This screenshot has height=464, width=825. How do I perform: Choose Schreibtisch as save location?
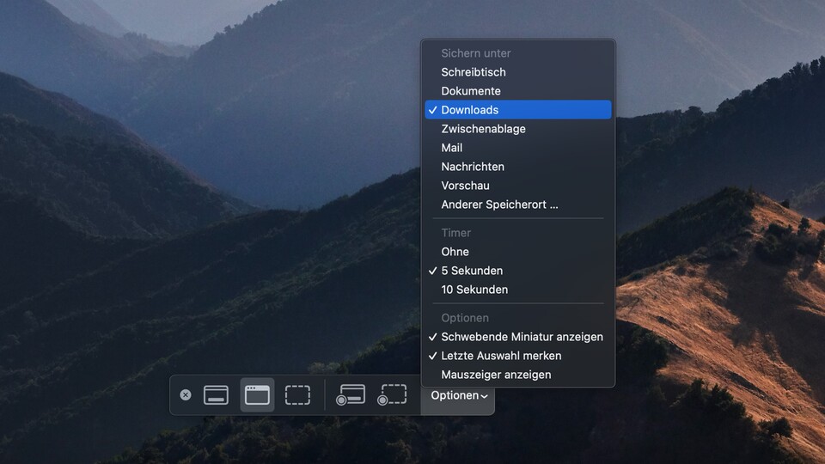coord(518,72)
